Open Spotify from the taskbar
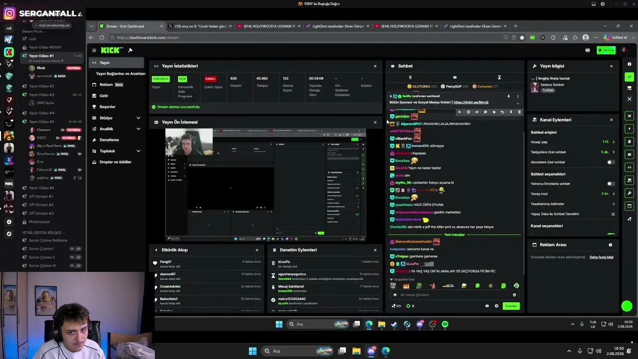638x359 pixels. click(x=445, y=324)
